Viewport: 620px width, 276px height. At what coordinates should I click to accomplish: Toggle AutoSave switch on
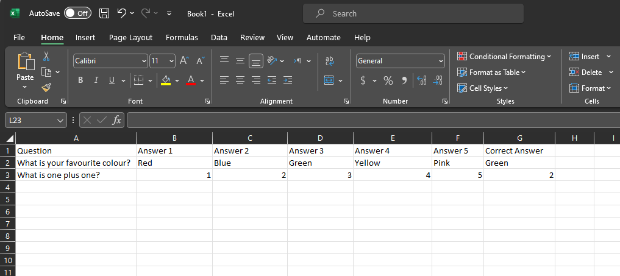coord(78,13)
